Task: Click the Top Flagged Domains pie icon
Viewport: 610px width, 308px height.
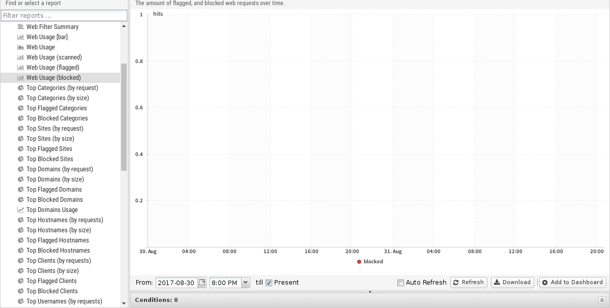Action: tap(21, 189)
